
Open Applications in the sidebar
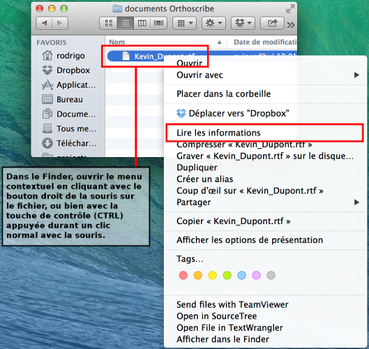68,84
